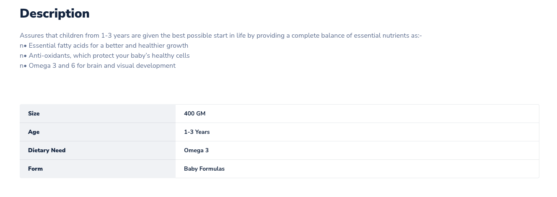Screen dimensions: 557x197
Task: Select the "1-3 Years" table value
Action: (197, 132)
